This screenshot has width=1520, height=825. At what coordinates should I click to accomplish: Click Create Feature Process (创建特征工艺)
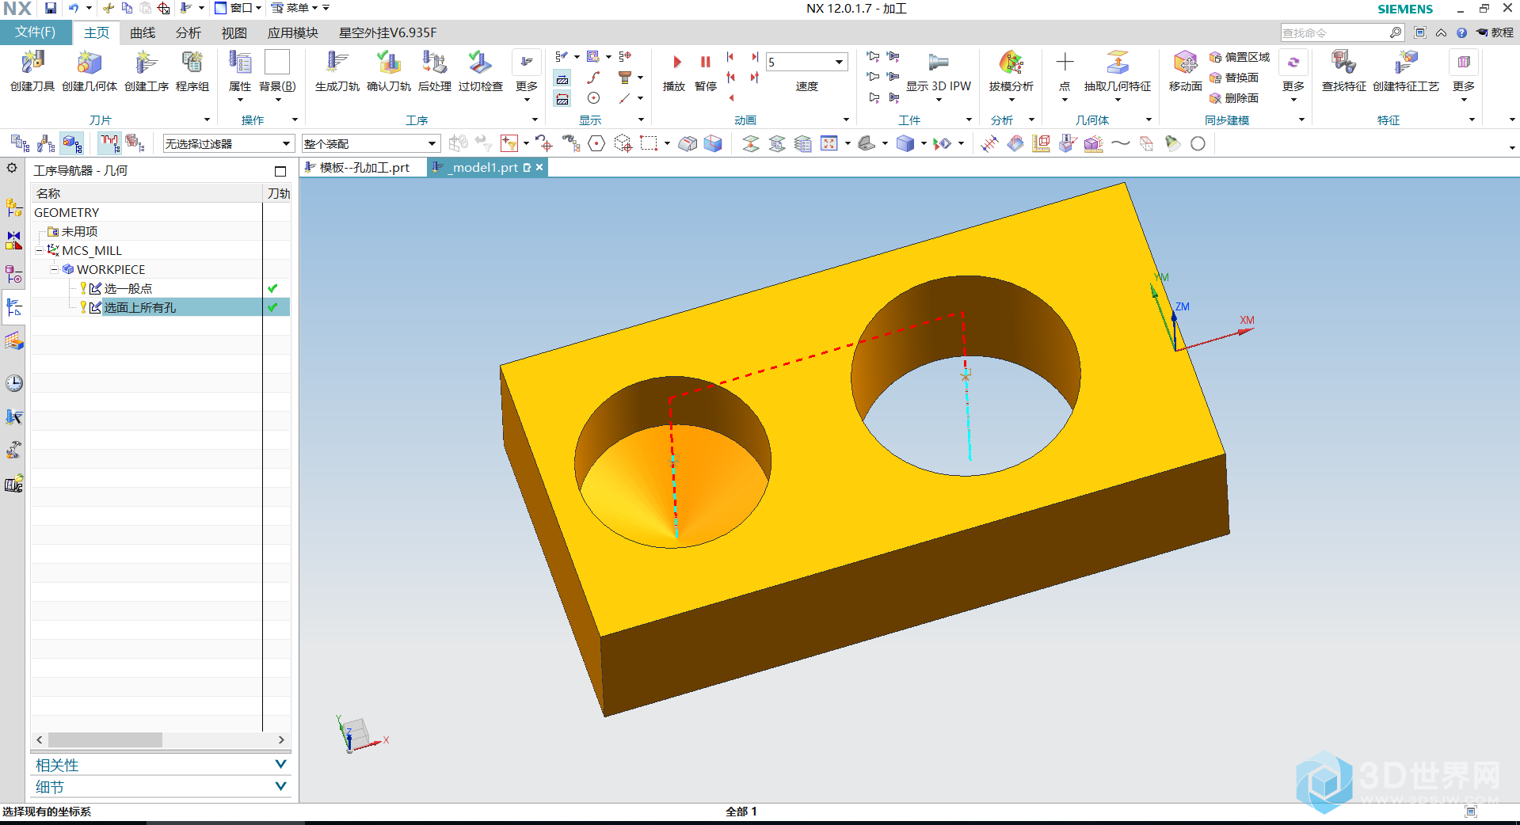click(1406, 70)
